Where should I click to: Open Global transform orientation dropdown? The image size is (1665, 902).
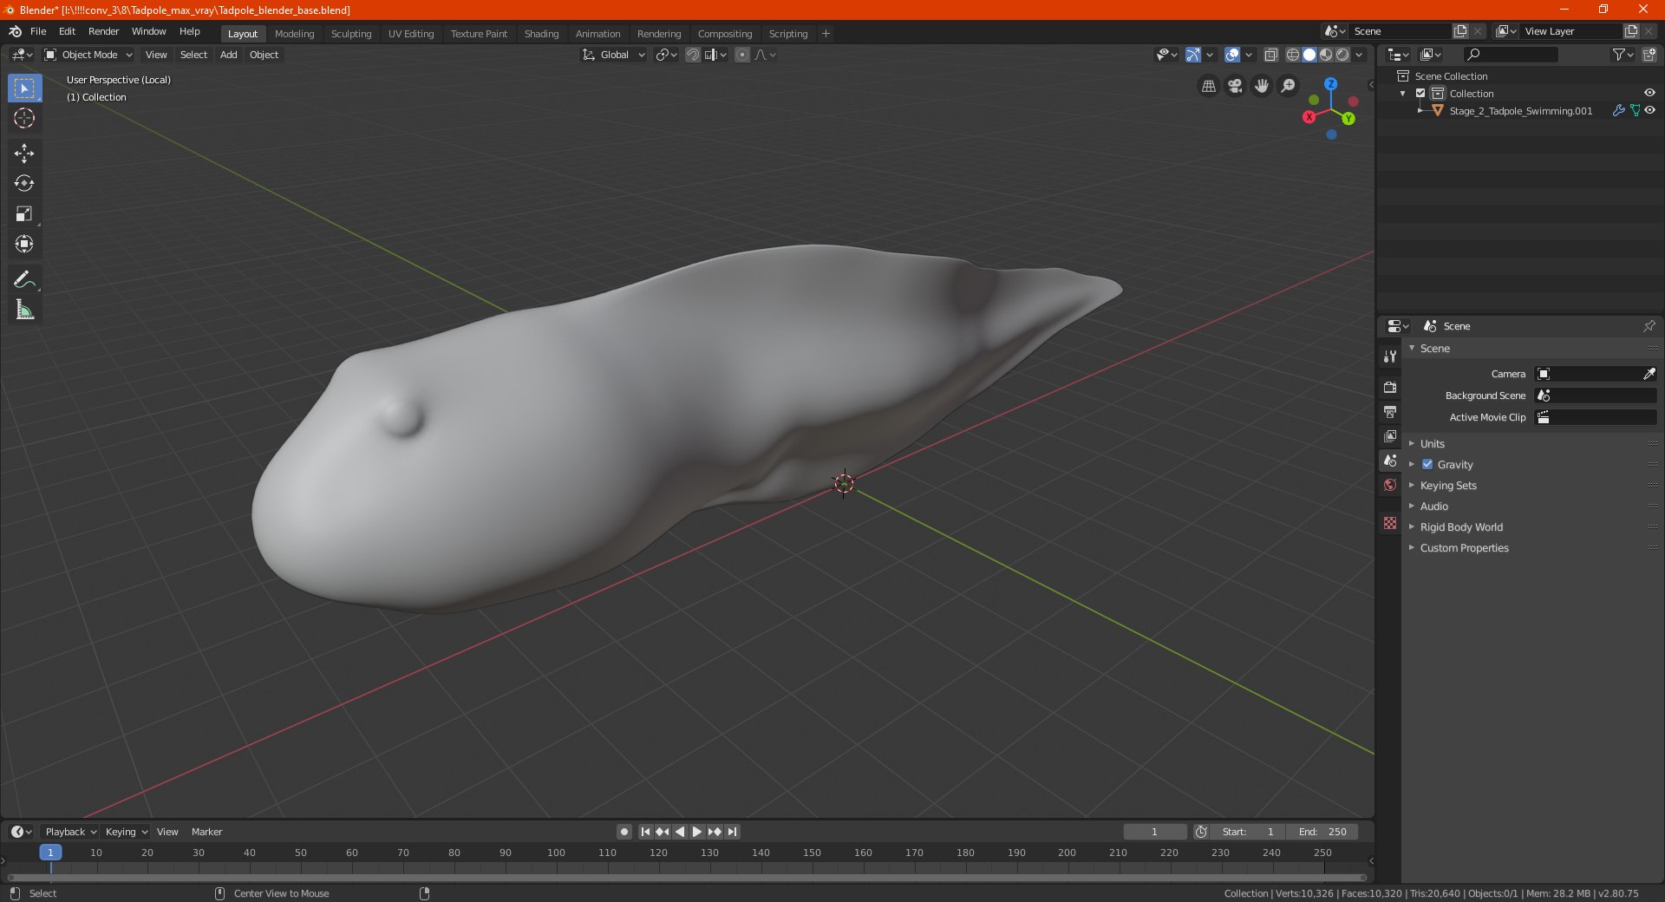pyautogui.click(x=614, y=55)
